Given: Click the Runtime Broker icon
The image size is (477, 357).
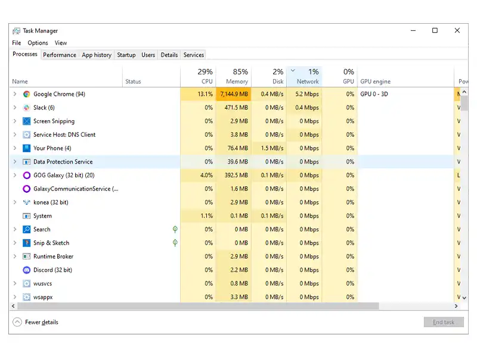Looking at the screenshot, I should [x=26, y=256].
